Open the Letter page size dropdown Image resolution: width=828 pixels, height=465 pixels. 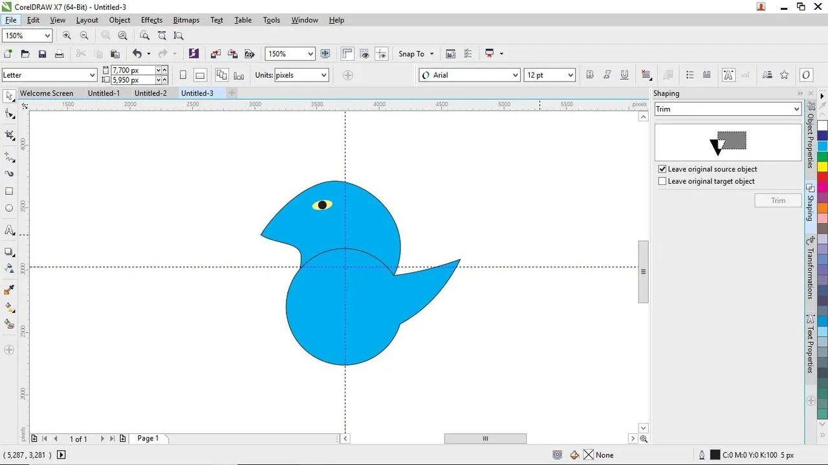91,75
